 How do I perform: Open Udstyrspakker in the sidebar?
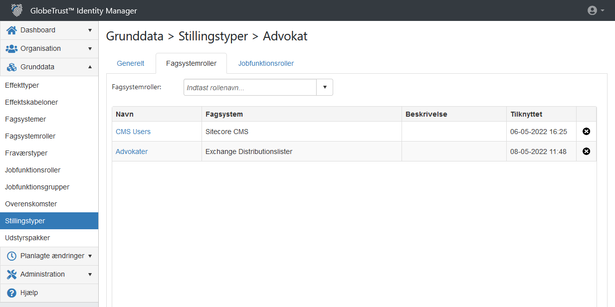[49, 238]
